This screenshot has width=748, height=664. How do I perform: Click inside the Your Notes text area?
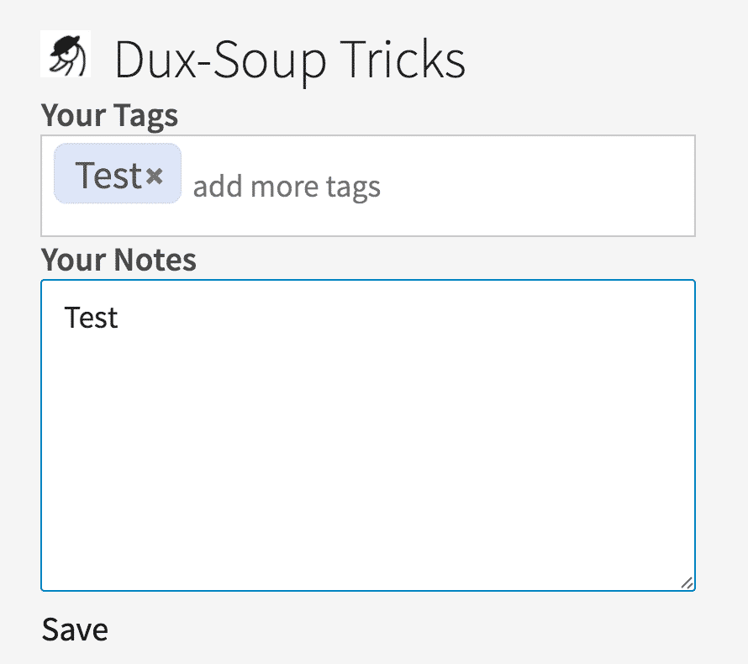368,435
